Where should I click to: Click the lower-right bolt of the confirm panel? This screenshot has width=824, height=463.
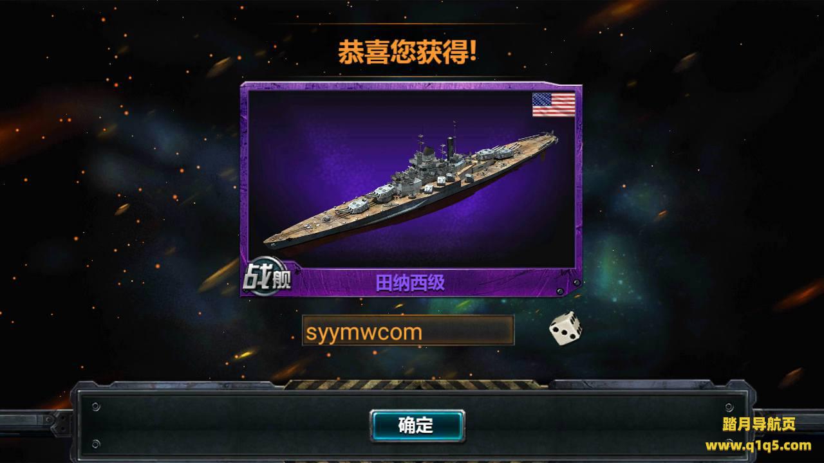pos(729,444)
